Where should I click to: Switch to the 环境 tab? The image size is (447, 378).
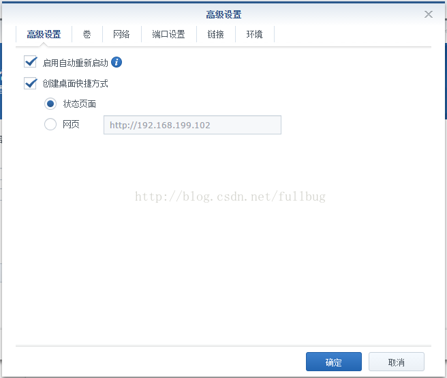254,34
